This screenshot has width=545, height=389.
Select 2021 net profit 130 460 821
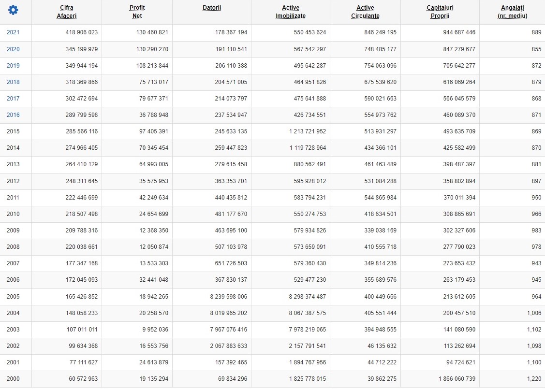pyautogui.click(x=152, y=32)
